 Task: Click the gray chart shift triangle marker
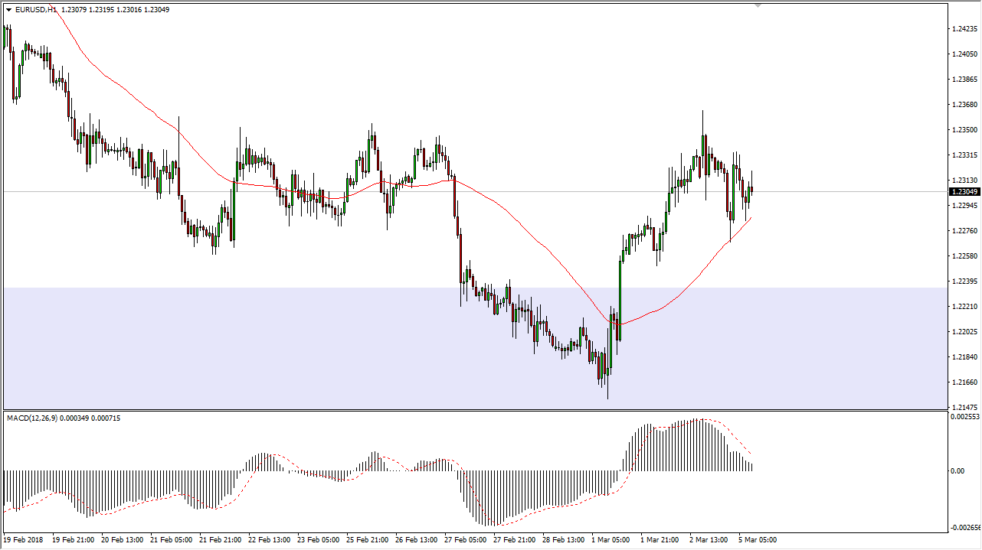(758, 5)
